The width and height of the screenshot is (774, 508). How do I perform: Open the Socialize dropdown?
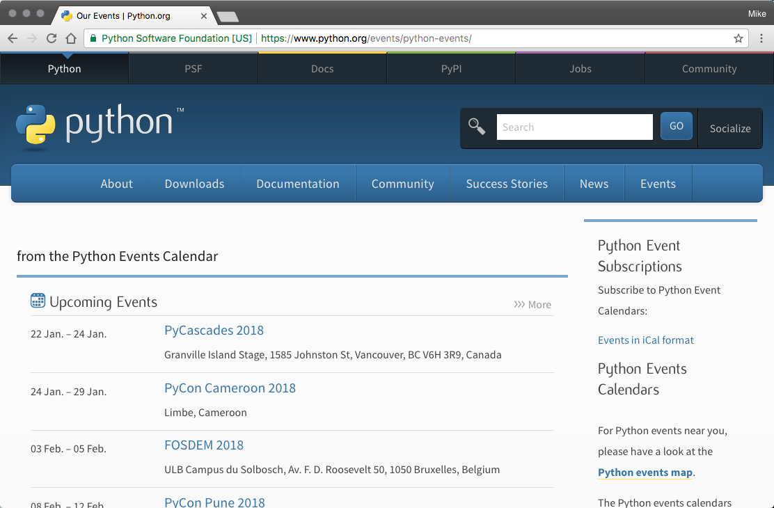coord(729,128)
